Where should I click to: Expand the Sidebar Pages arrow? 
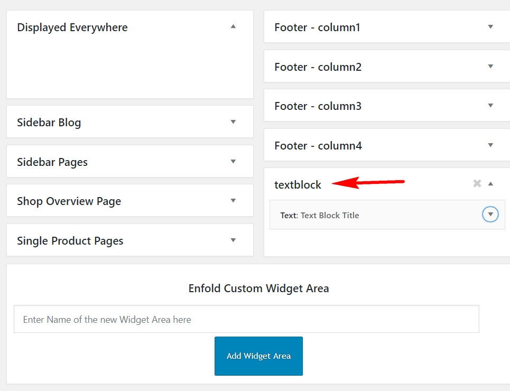[x=233, y=161]
